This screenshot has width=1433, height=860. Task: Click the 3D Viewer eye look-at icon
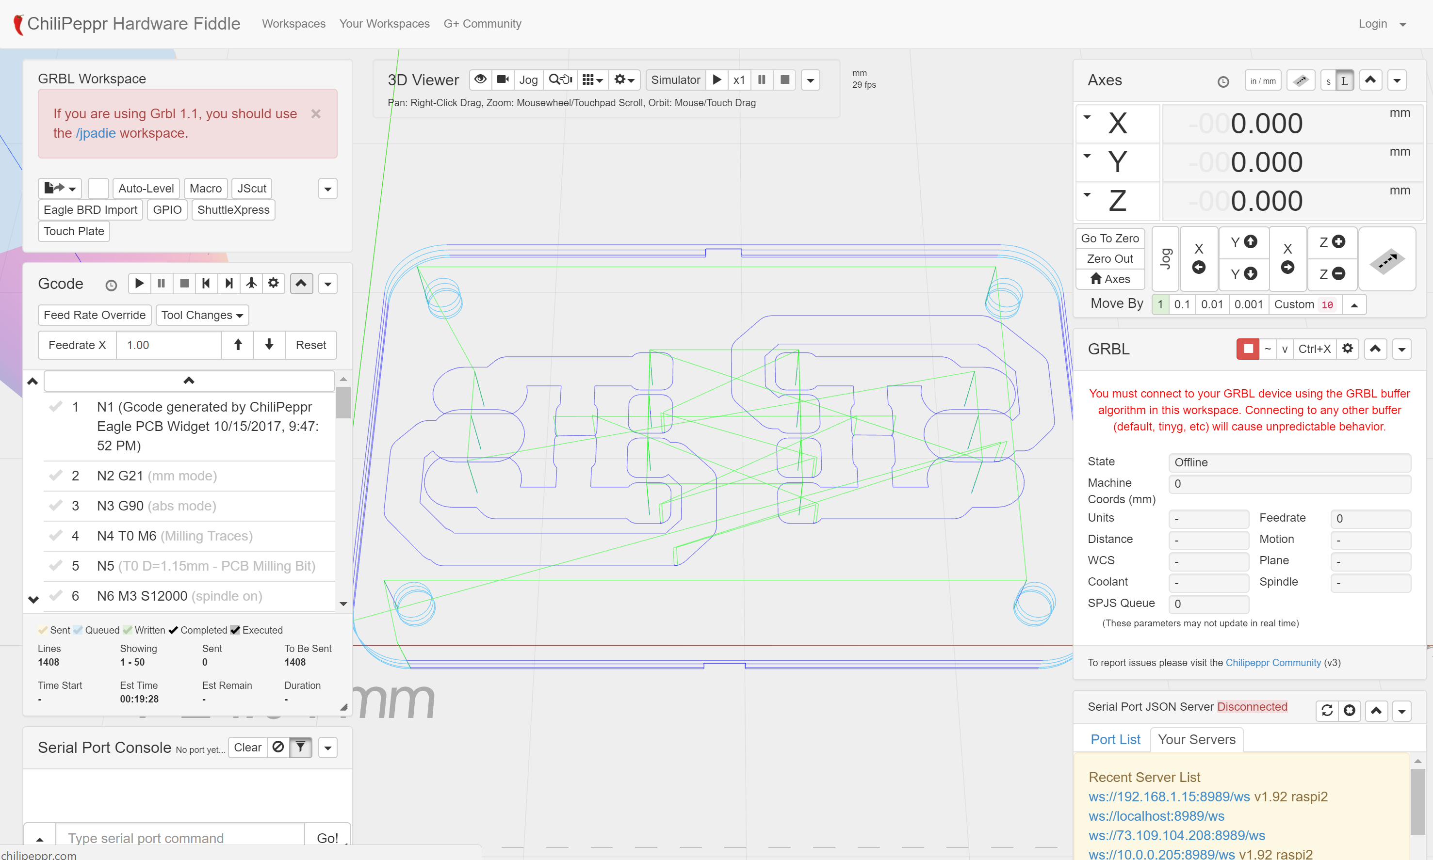tap(480, 80)
